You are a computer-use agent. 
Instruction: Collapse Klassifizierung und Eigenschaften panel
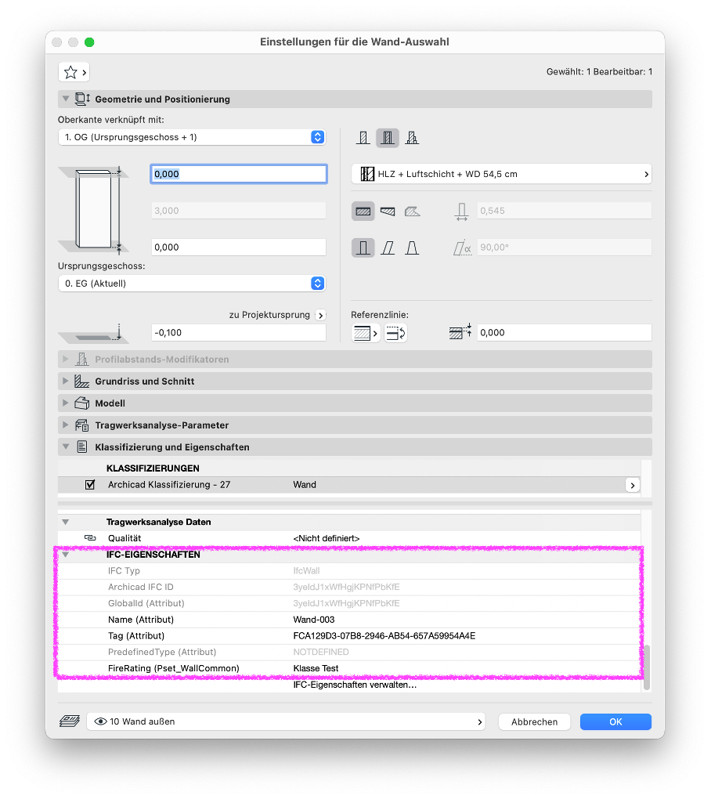(66, 446)
